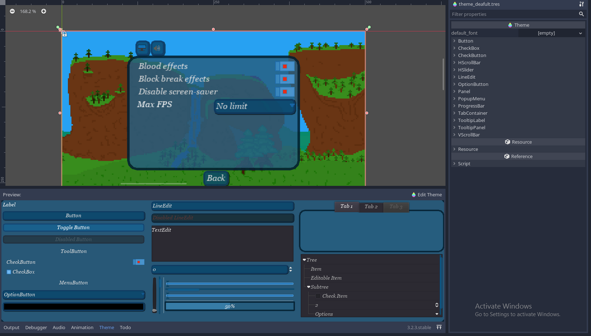The image size is (591, 336).
Task: Toggle the Block break effects switch
Action: pyautogui.click(x=285, y=79)
